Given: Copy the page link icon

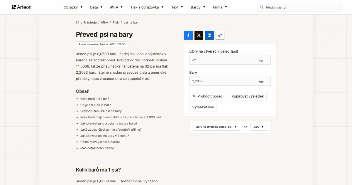Looking at the screenshot, I should click(220, 35).
